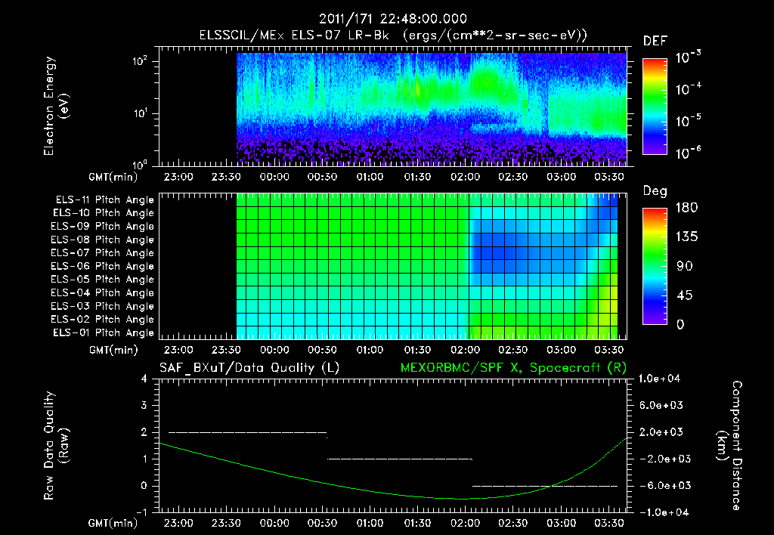Screen dimensions: 774x535
Task: Select the 10^-5 DEF scale value
Action: 688,120
